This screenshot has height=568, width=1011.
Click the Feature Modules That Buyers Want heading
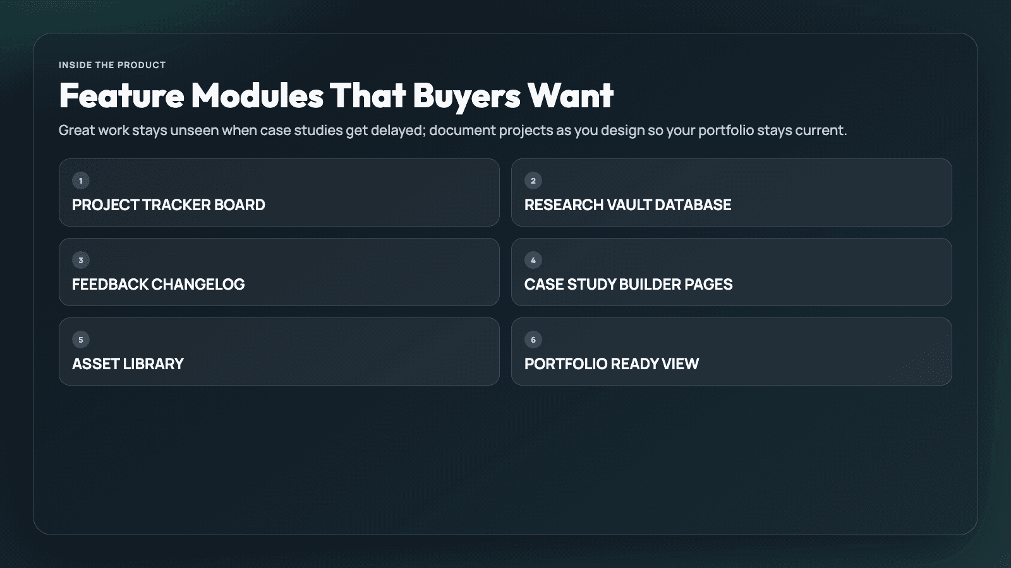click(x=336, y=97)
